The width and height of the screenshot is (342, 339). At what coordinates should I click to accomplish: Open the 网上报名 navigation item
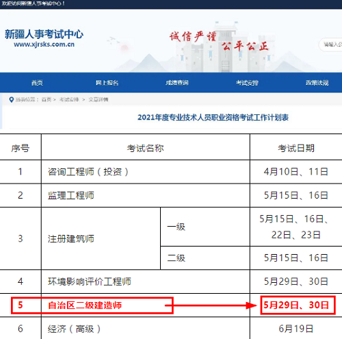(107, 83)
